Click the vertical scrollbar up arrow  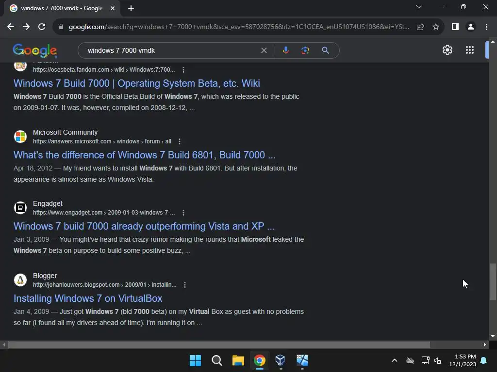pyautogui.click(x=493, y=41)
